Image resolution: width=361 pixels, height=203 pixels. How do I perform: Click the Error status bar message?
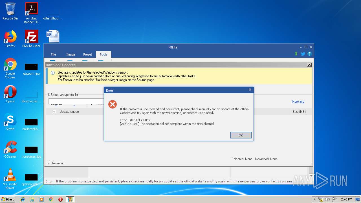coord(170,182)
